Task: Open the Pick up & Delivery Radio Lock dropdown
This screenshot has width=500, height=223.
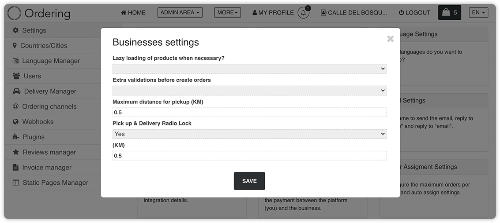Action: 249,134
